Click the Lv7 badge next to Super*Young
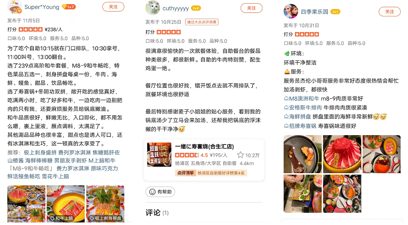The width and height of the screenshot is (408, 225). [x=69, y=7]
